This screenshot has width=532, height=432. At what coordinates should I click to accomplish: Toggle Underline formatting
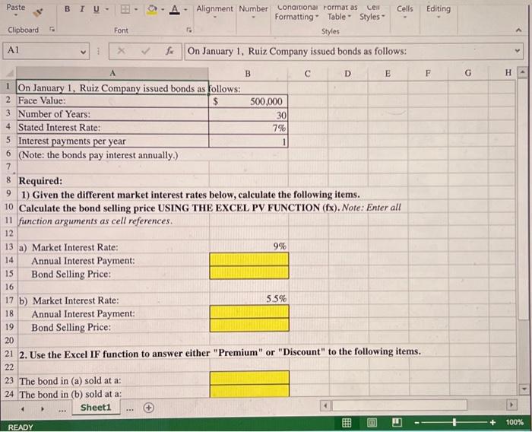pyautogui.click(x=97, y=10)
